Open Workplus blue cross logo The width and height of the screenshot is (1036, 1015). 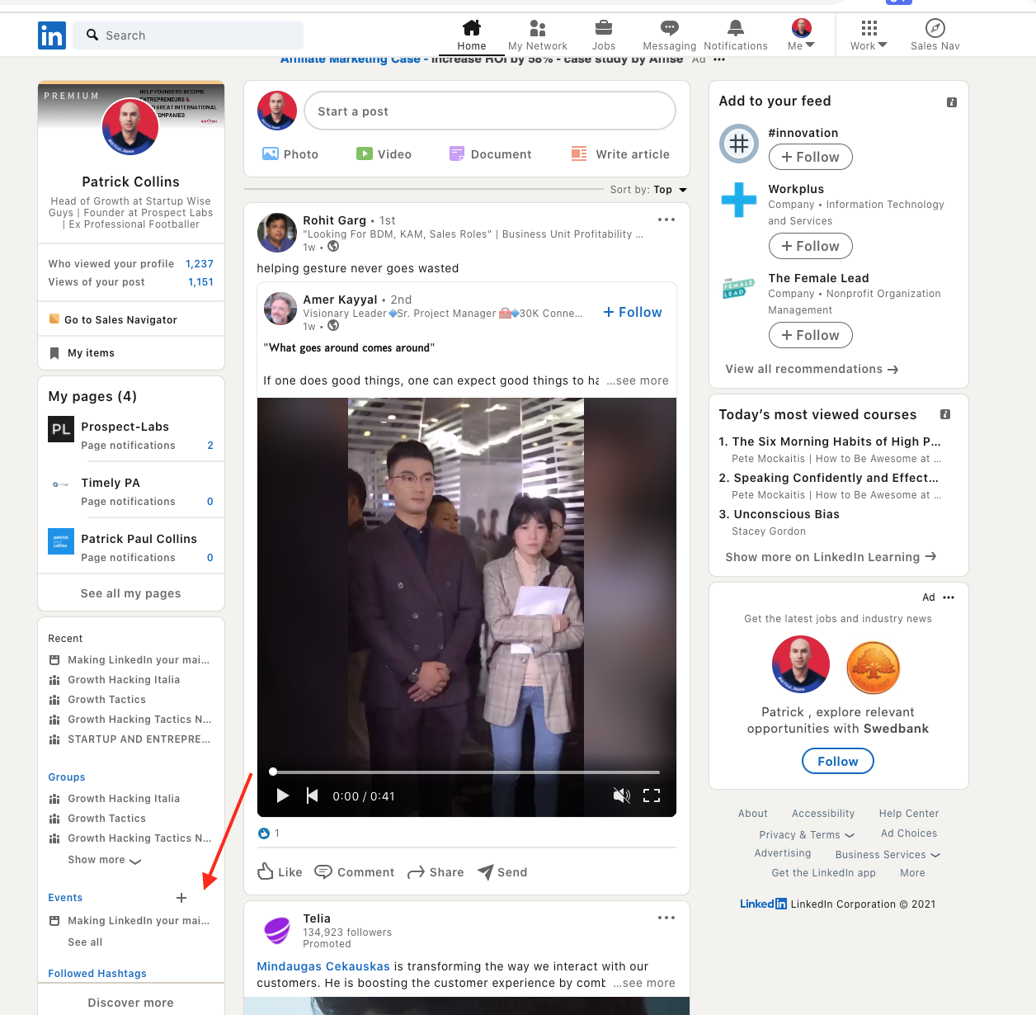point(739,200)
